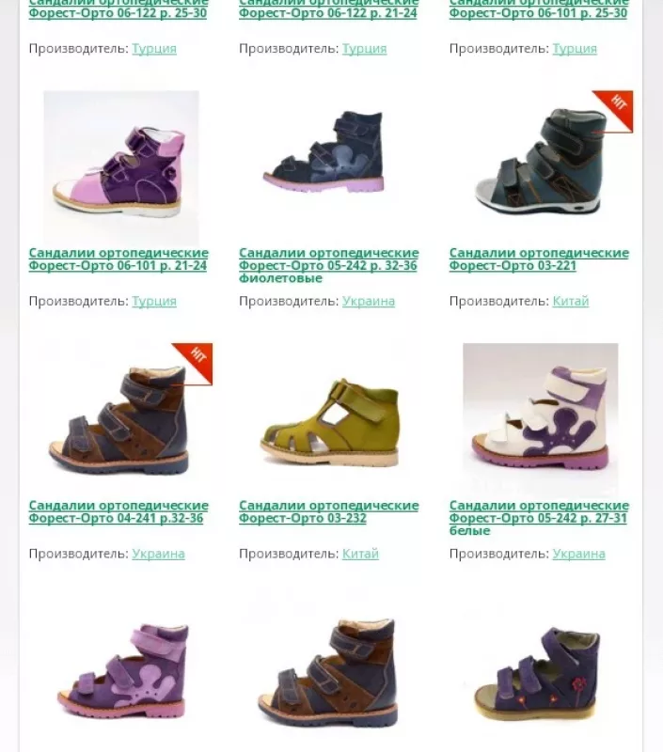Click the HIT badge on 03-221 sandal
663x752 pixels.
[614, 110]
